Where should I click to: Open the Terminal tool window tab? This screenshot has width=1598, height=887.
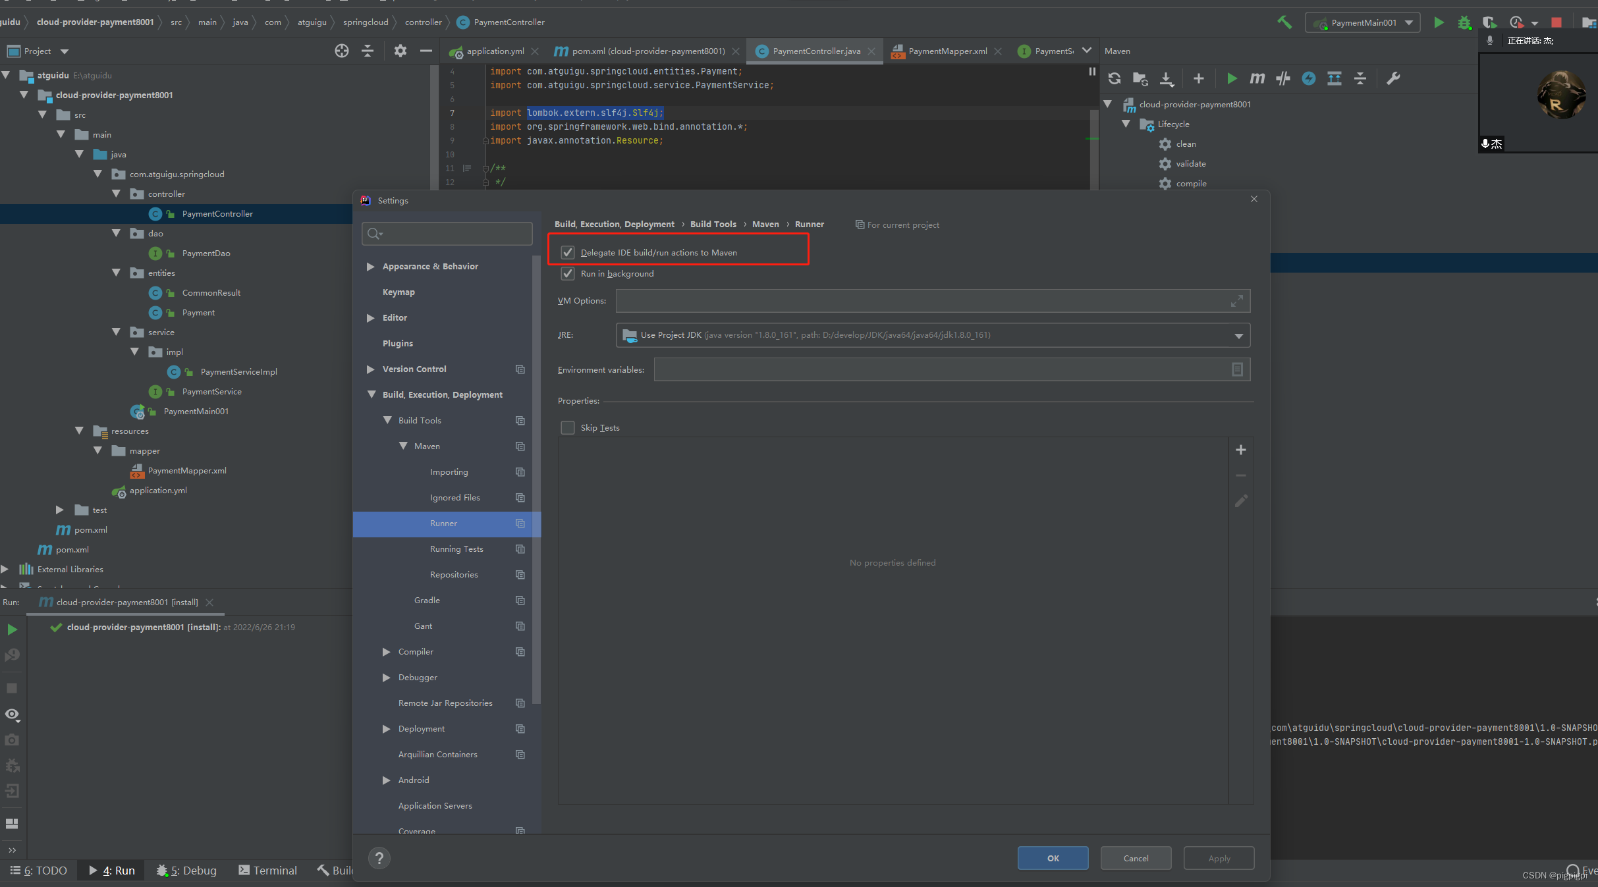268,871
